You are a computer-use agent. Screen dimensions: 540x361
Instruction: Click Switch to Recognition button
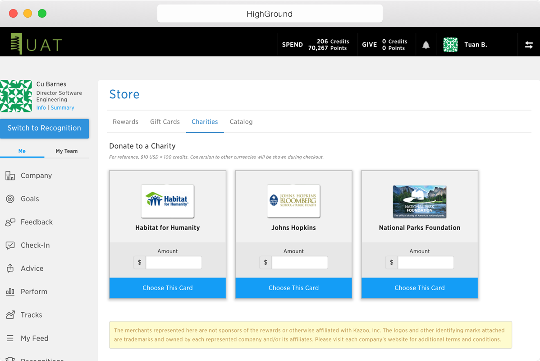(45, 128)
